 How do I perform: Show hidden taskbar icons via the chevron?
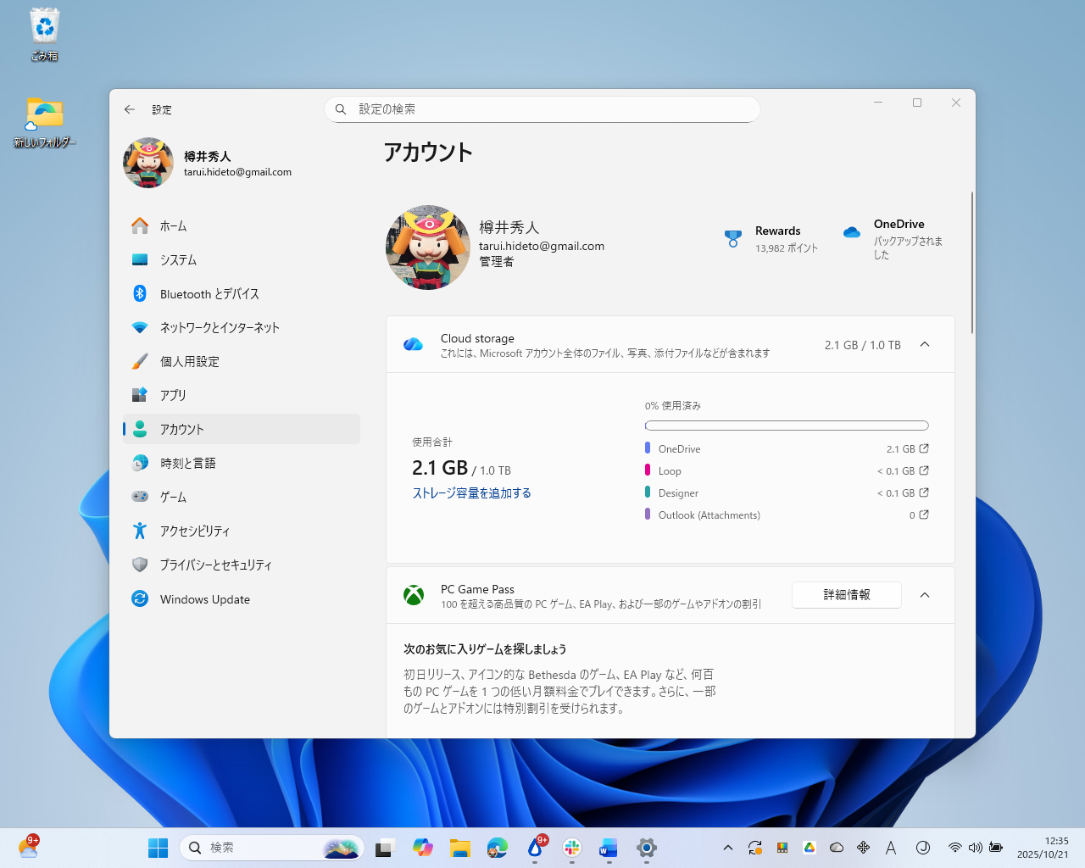[x=727, y=847]
